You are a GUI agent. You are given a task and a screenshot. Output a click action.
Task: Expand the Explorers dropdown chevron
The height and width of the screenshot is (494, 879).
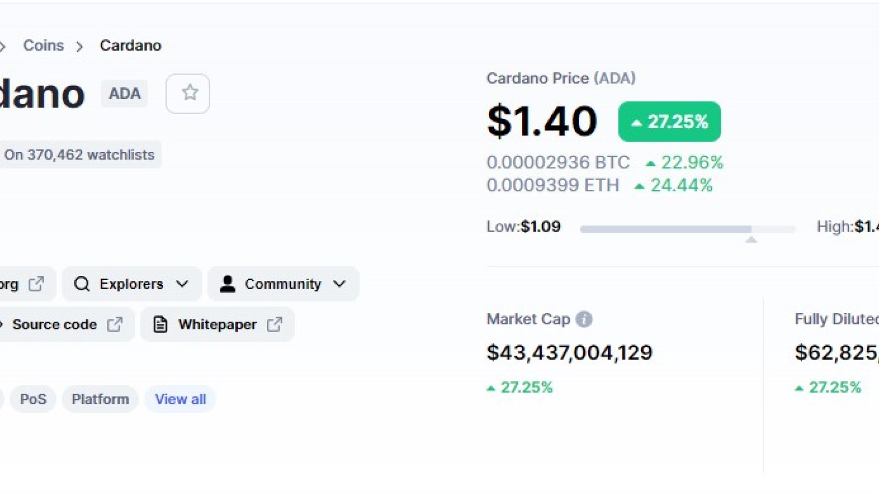(x=182, y=284)
